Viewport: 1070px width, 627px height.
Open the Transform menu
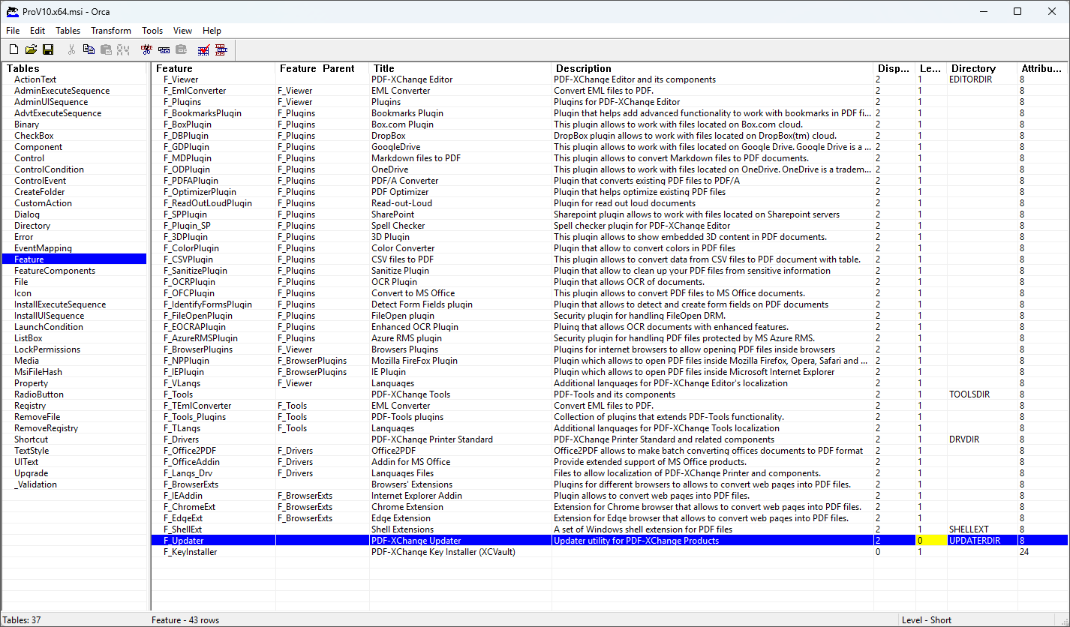point(111,31)
